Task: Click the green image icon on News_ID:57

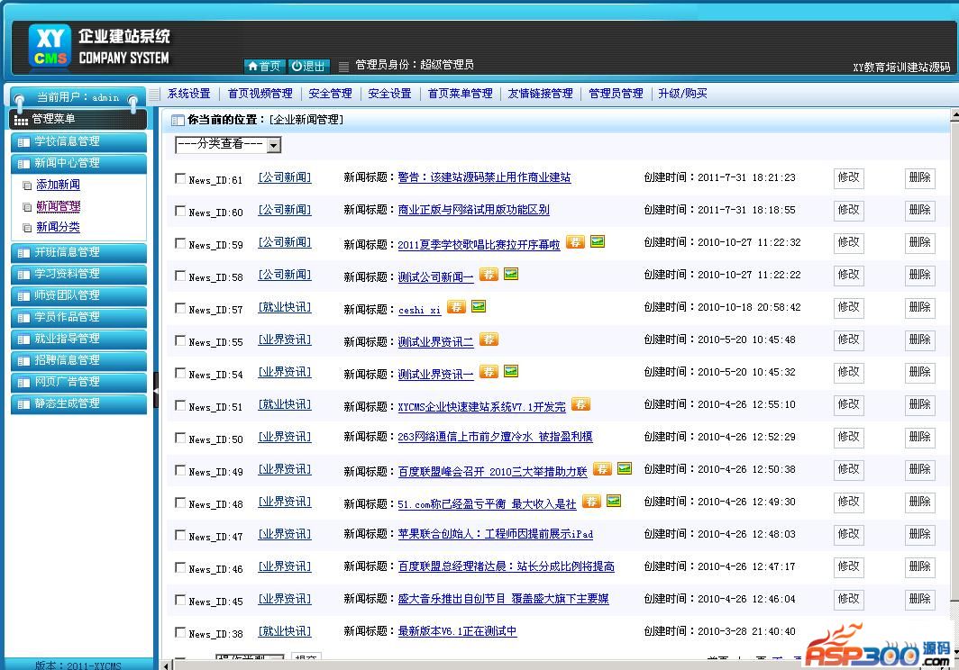Action: point(479,307)
